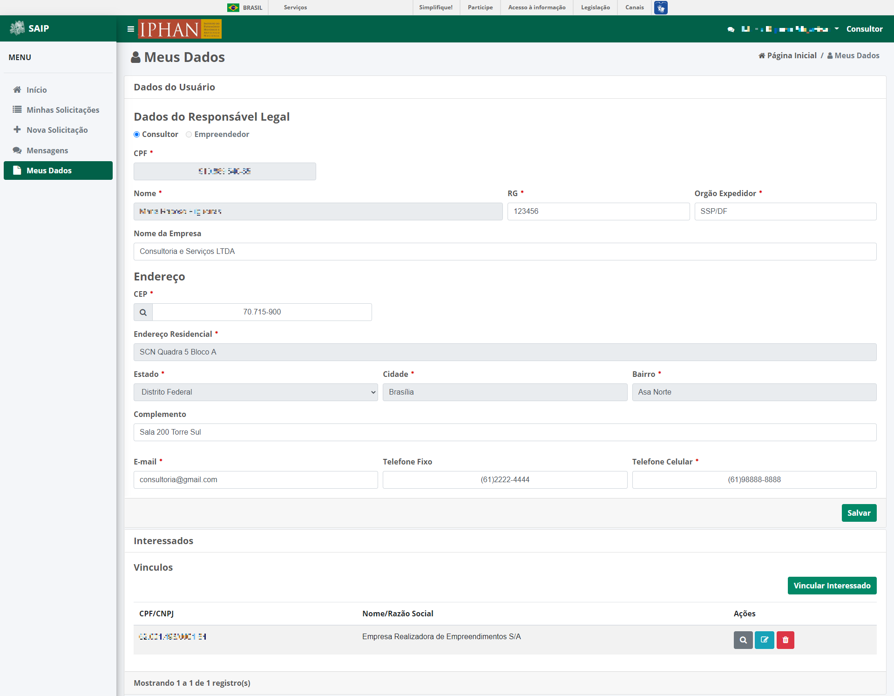Open the Estado dropdown
Viewport: 894px width, 696px height.
(256, 392)
